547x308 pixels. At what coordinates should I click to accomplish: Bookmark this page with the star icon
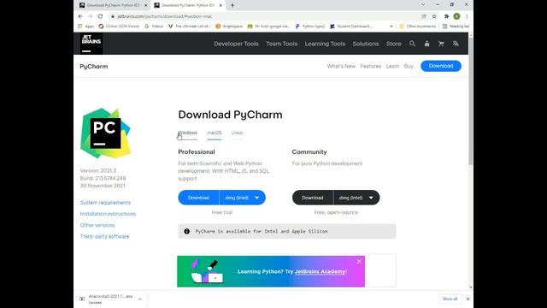(434, 16)
